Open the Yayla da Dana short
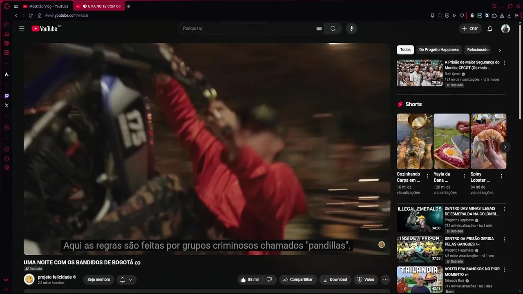523x294 pixels. [x=451, y=141]
